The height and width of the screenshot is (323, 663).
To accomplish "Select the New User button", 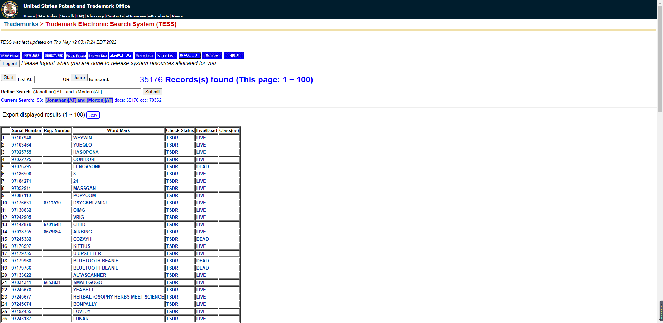I will pyautogui.click(x=32, y=56).
